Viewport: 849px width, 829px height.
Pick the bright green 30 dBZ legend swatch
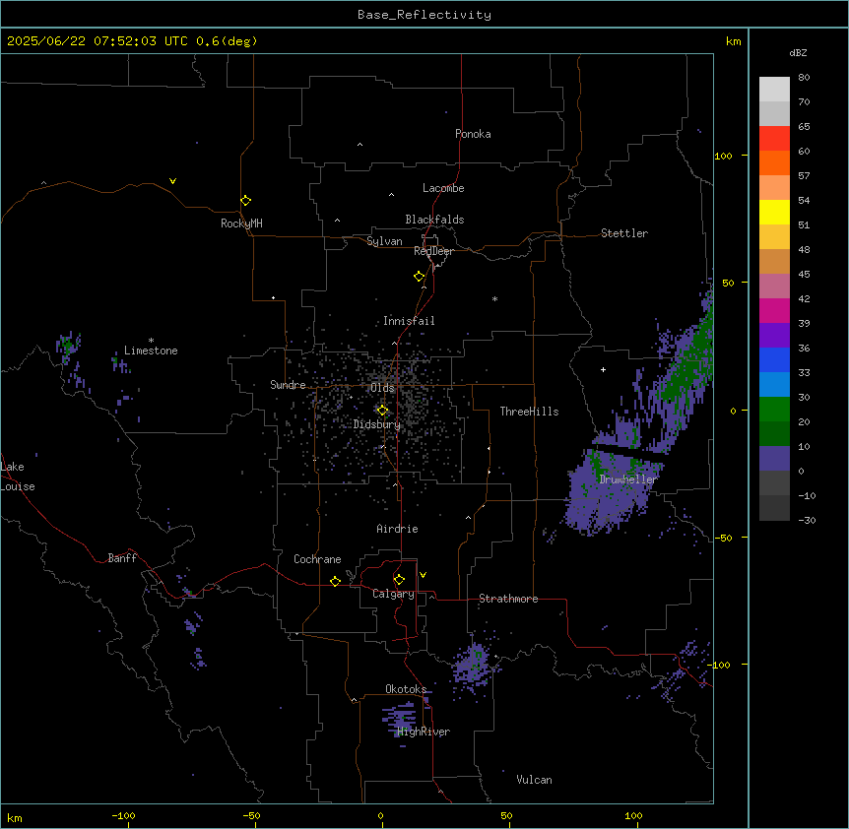coord(774,410)
